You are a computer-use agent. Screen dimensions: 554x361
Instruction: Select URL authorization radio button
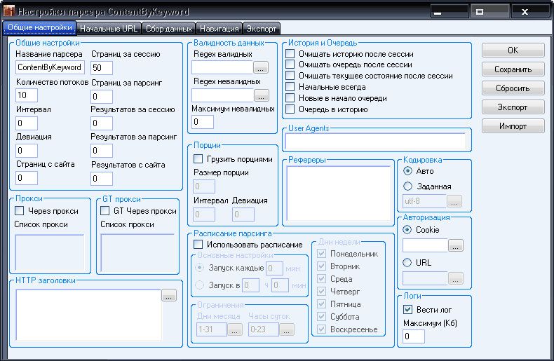pyautogui.click(x=408, y=263)
